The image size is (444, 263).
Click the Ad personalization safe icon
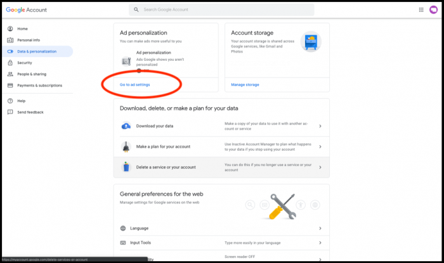(x=126, y=61)
